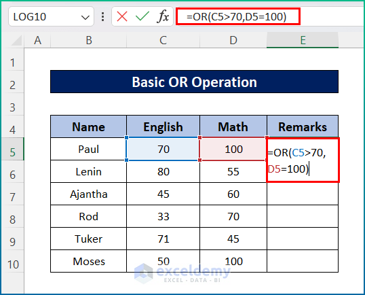This screenshot has width=365, height=295.
Task: Click the editing cell E5 with OR formula
Action: (303, 160)
